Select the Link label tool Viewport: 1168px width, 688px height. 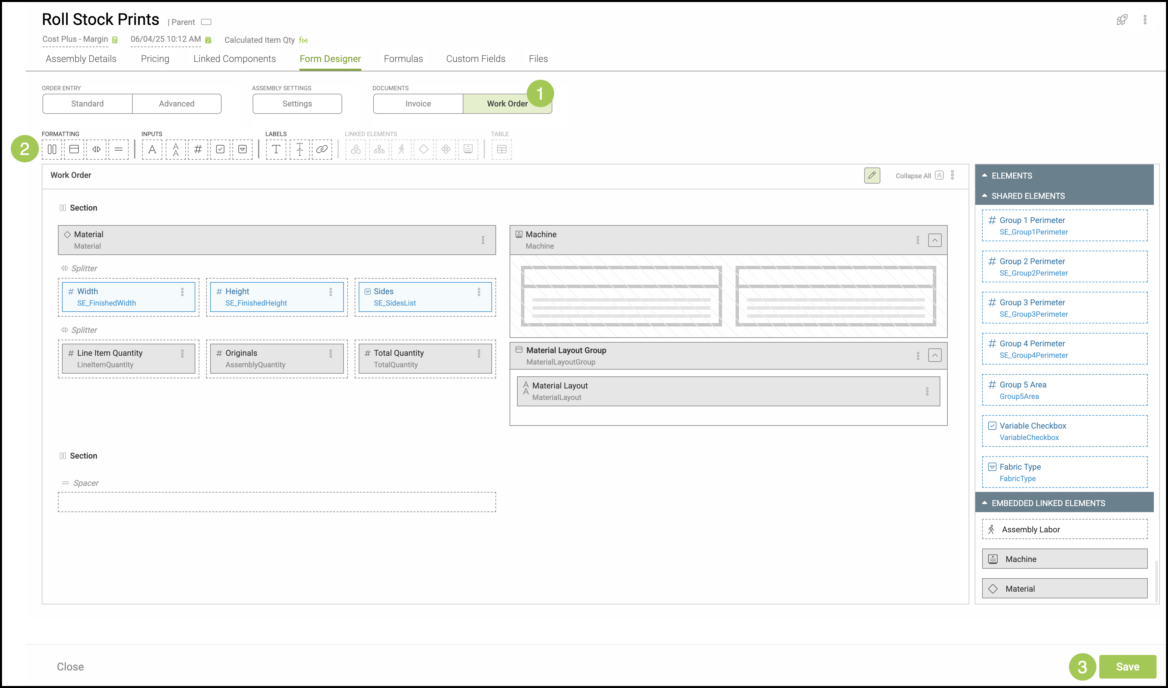(x=322, y=149)
